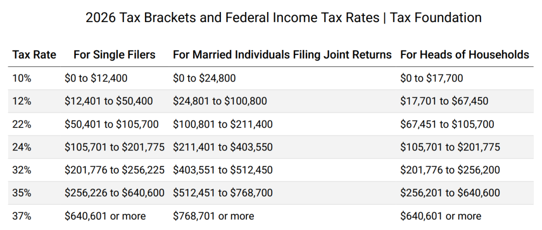This screenshot has width=542, height=230.
Task: Click the $403,551 to $512,450 cell
Action: tap(223, 170)
